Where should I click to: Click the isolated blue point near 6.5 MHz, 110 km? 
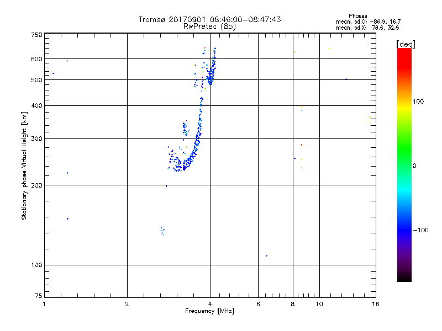(x=266, y=256)
